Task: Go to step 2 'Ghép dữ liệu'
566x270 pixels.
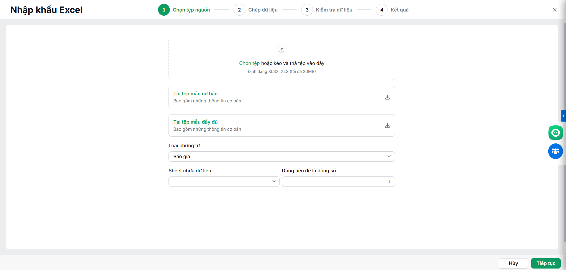Action: [x=256, y=10]
